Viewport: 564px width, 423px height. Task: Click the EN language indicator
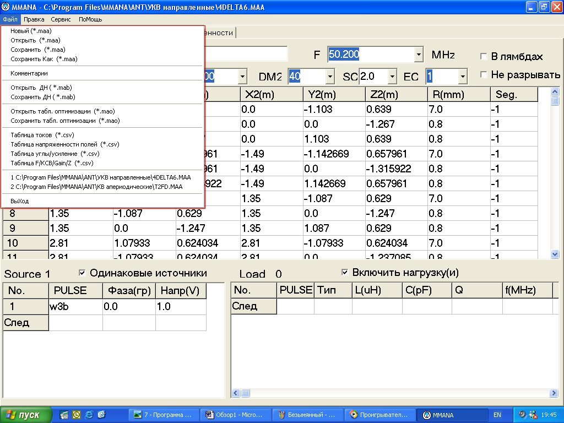497,415
